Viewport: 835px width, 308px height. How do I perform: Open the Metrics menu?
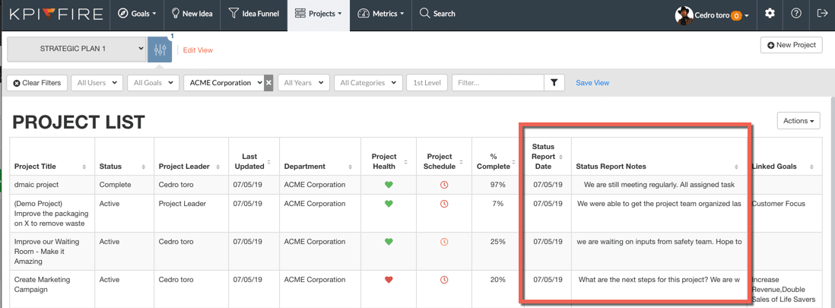380,14
